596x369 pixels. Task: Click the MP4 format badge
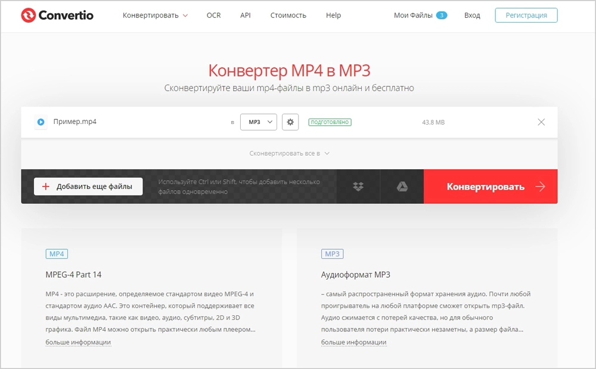pos(57,254)
